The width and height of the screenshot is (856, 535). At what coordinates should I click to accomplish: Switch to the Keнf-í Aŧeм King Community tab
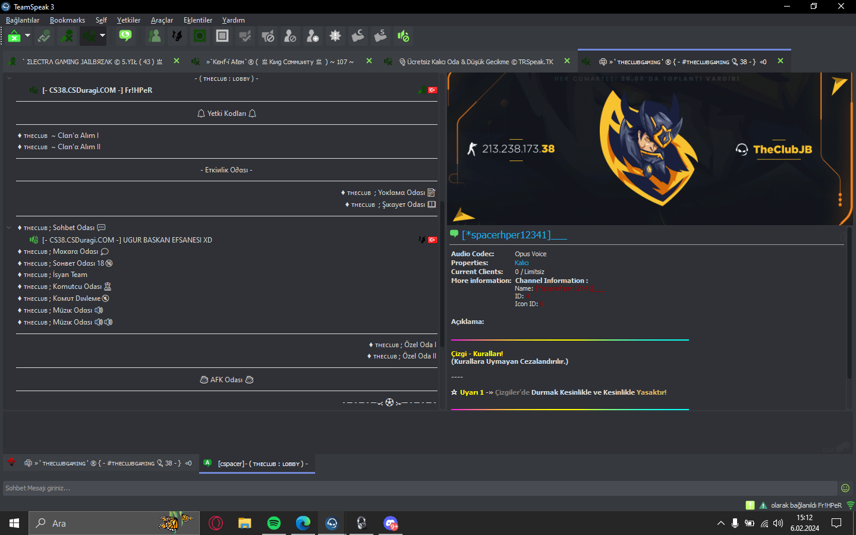[x=279, y=62]
